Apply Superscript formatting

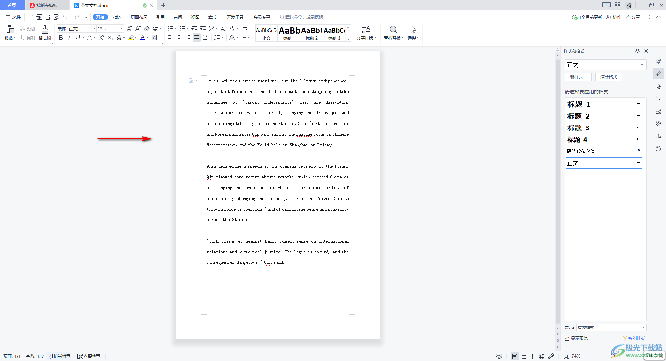click(101, 37)
